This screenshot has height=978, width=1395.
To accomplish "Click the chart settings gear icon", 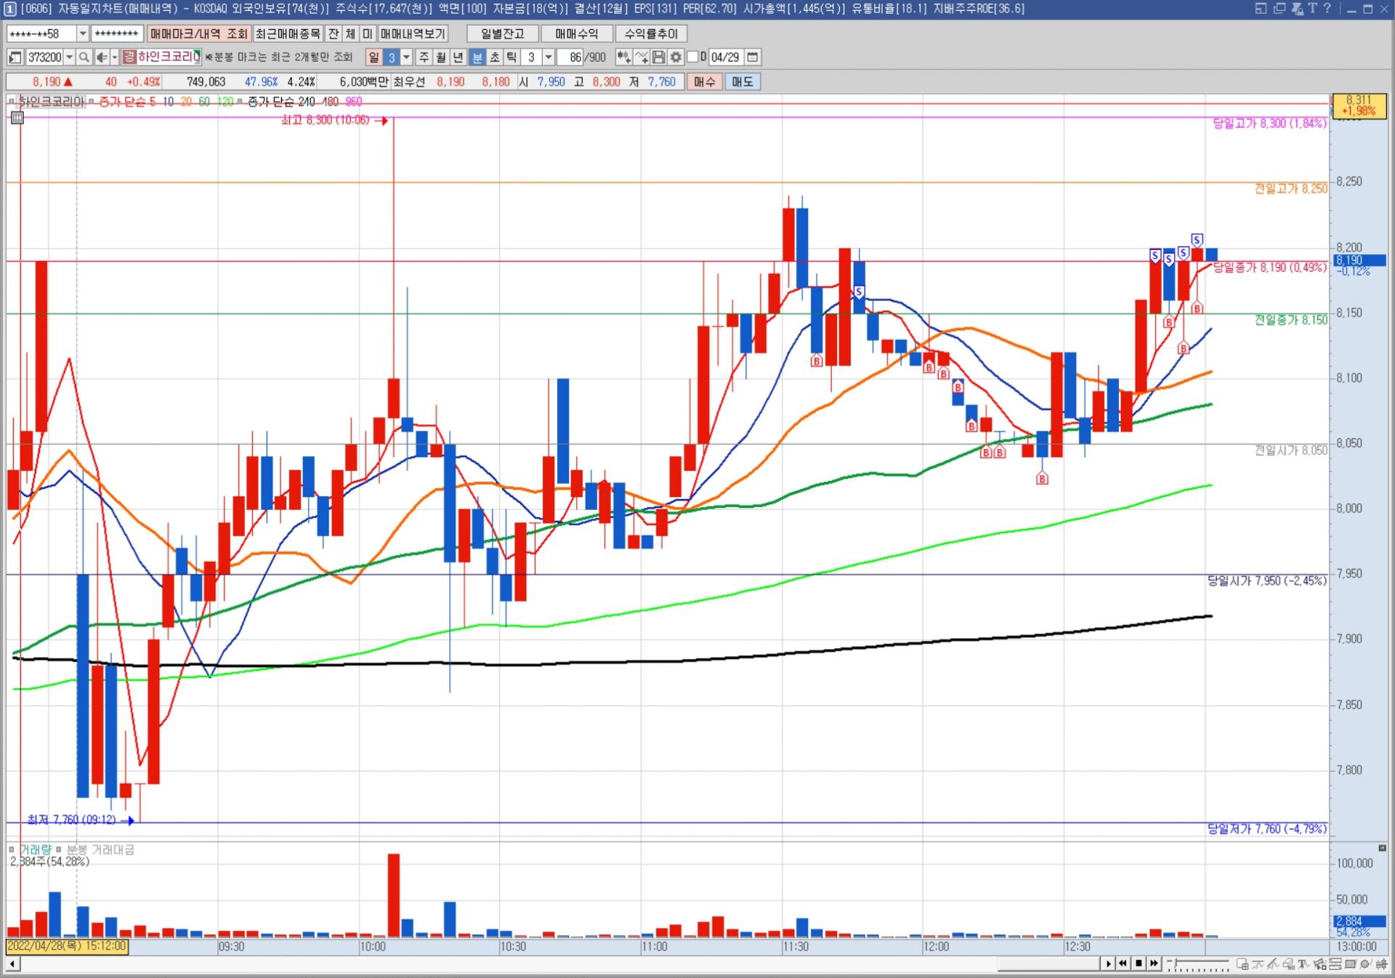I will (676, 57).
